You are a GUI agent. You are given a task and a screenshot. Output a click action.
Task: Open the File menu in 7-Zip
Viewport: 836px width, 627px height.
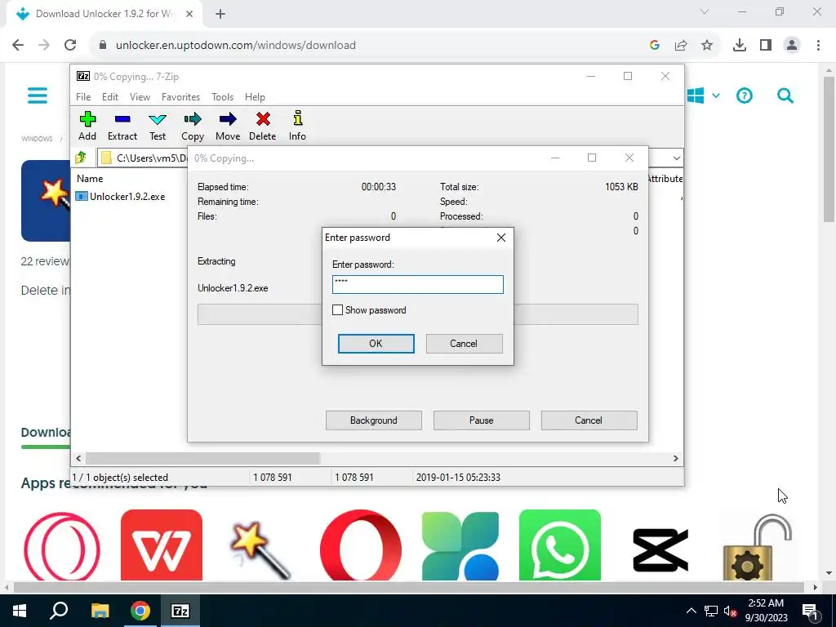point(83,97)
